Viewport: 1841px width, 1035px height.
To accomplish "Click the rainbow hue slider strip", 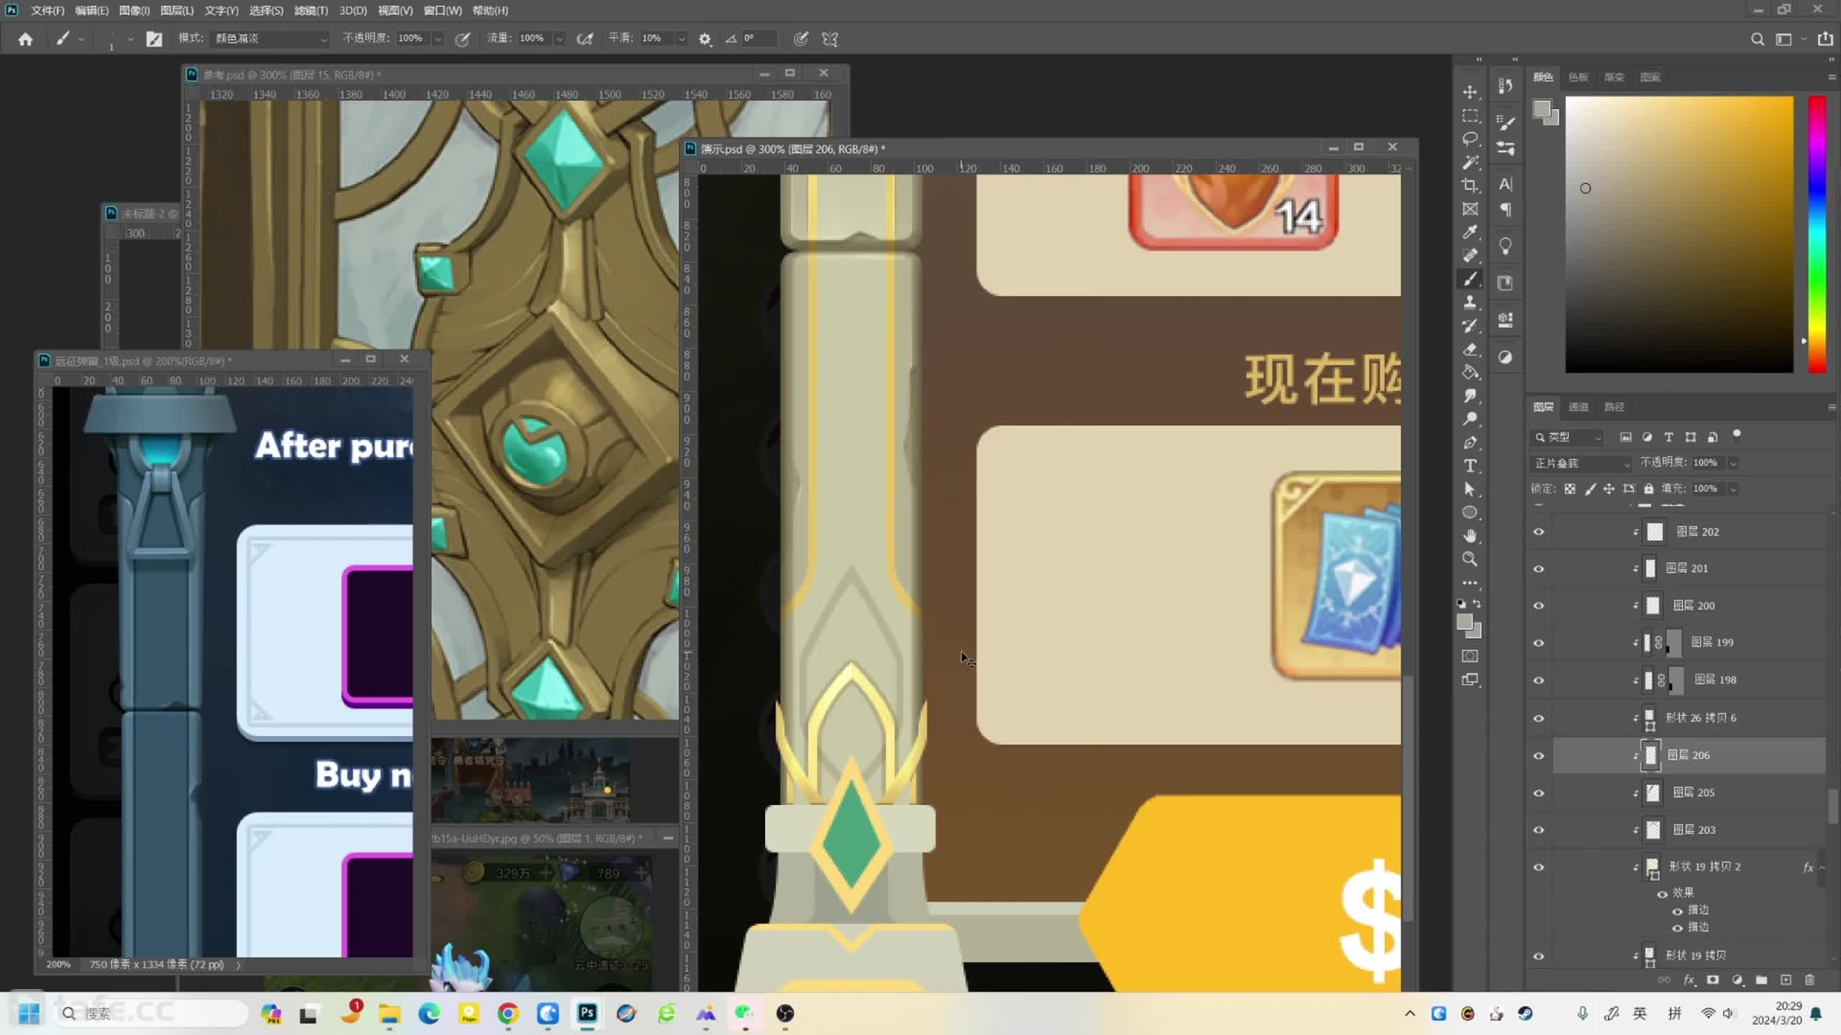I will 1817,234.
